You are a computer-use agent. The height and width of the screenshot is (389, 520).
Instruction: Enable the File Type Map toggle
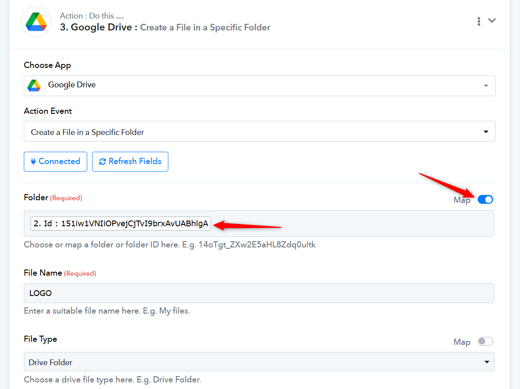[485, 341]
